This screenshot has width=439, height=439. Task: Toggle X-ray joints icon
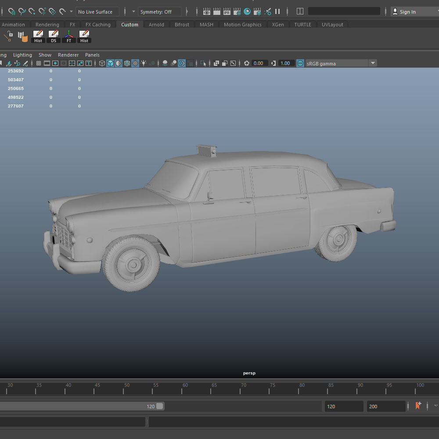[x=233, y=63]
